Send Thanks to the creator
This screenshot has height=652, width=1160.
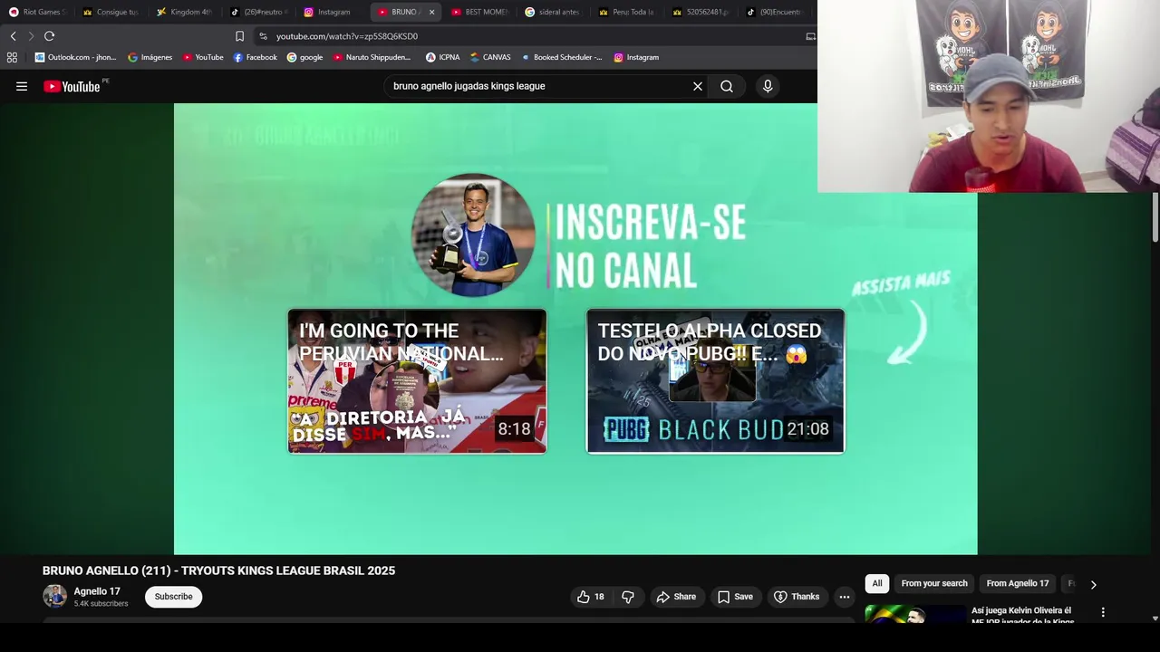(796, 597)
